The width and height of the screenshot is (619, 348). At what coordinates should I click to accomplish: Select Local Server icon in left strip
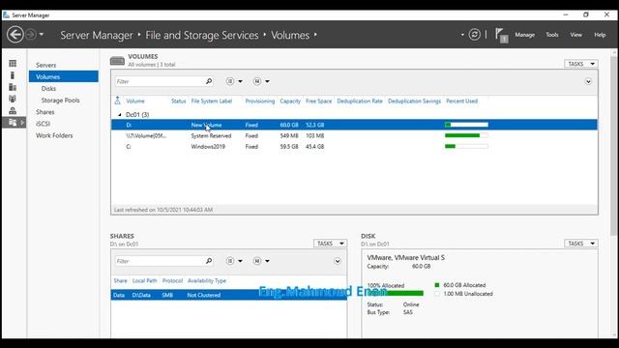click(13, 75)
